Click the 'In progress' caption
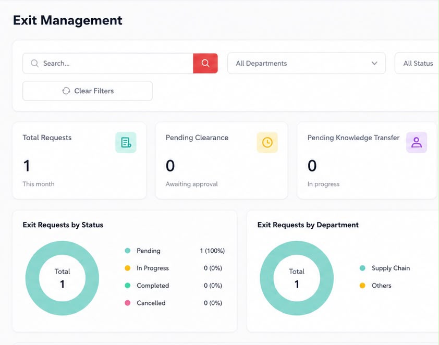Image resolution: width=439 pixels, height=345 pixels. 323,184
